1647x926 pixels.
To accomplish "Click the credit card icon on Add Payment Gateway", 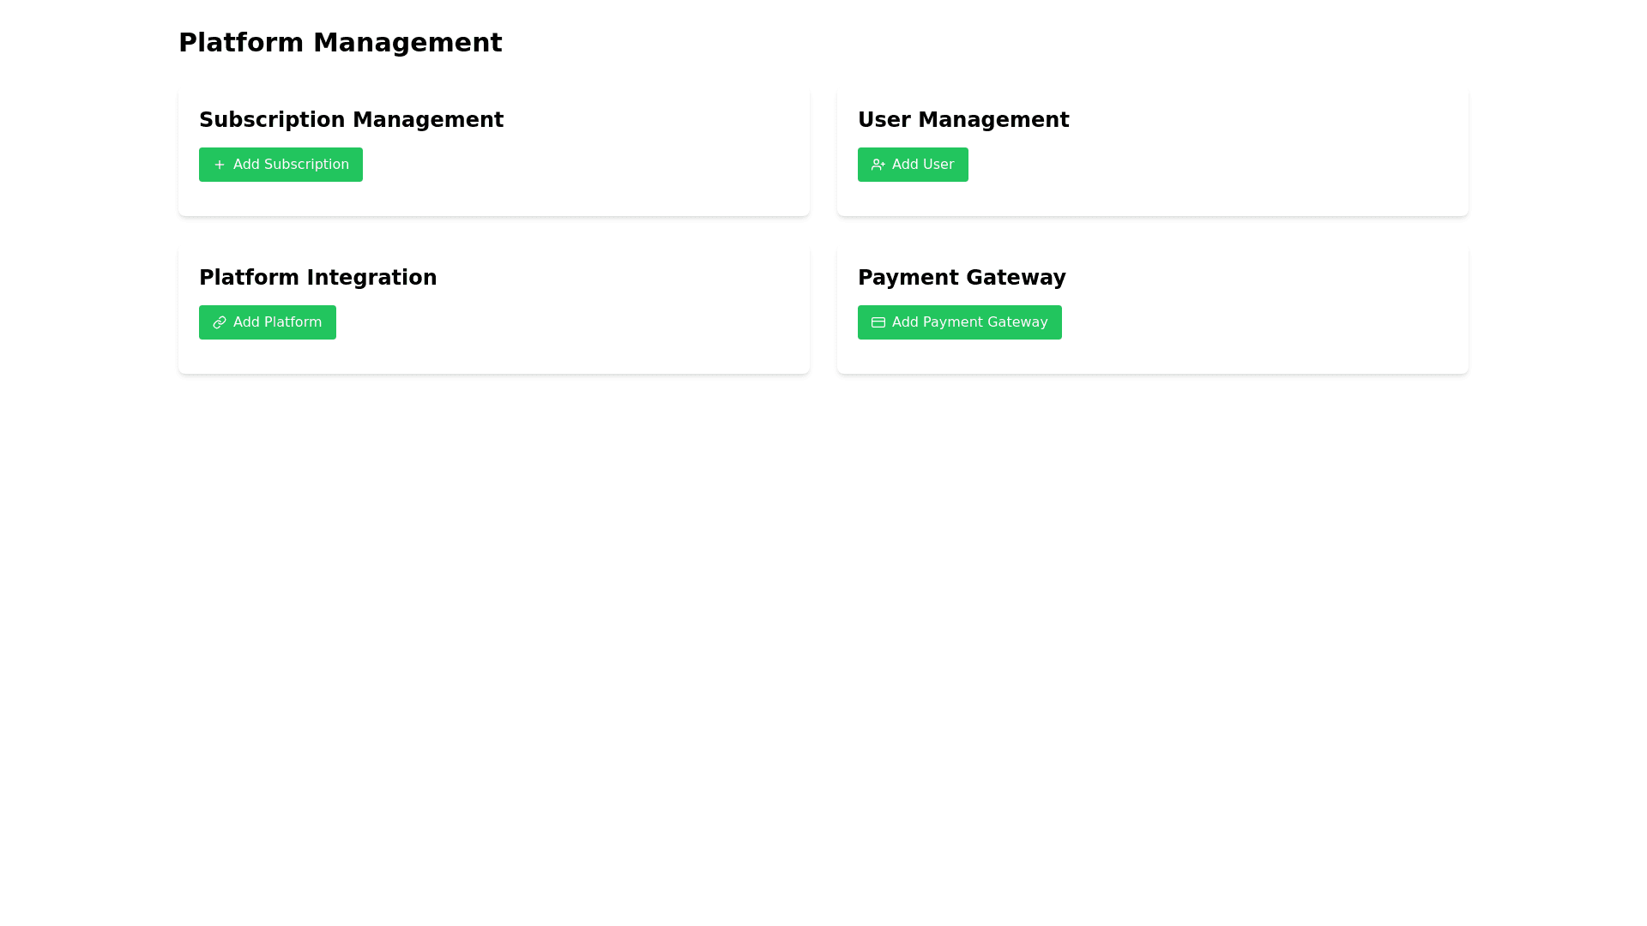I will pyautogui.click(x=878, y=322).
